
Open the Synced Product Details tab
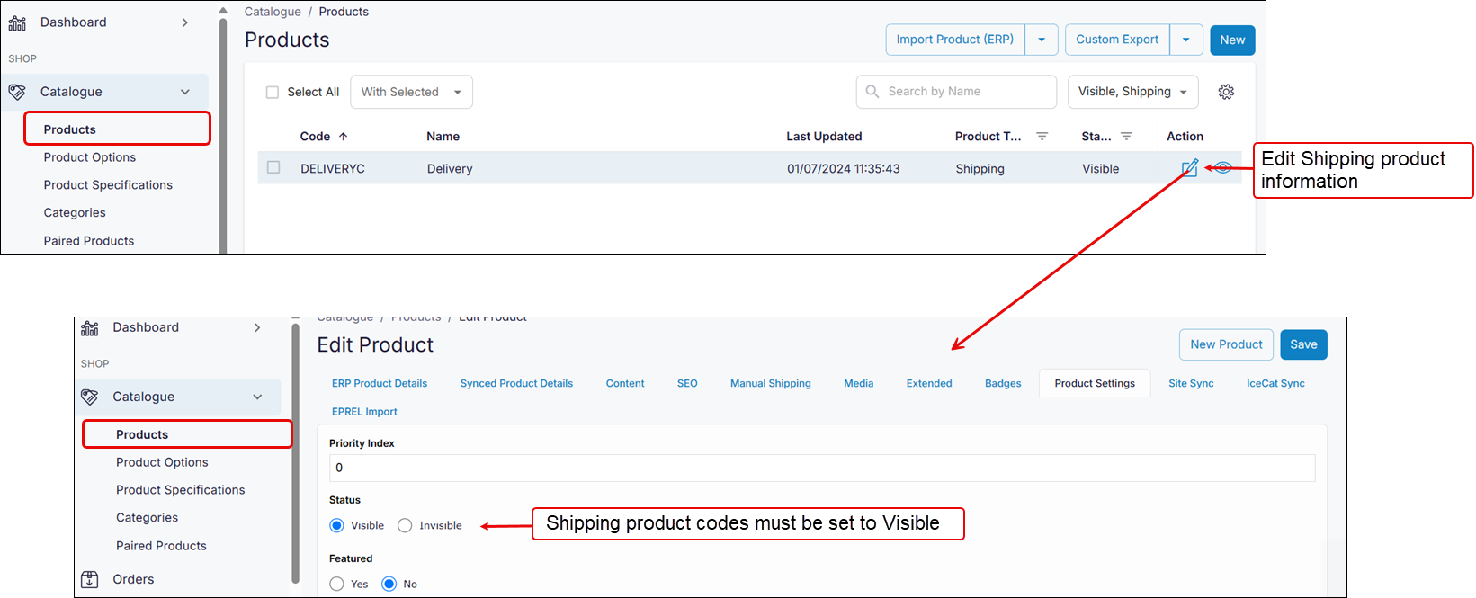tap(516, 383)
